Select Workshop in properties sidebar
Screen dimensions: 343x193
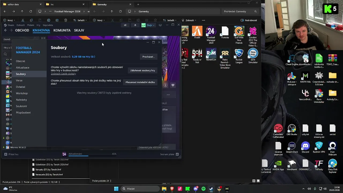pos(29,93)
